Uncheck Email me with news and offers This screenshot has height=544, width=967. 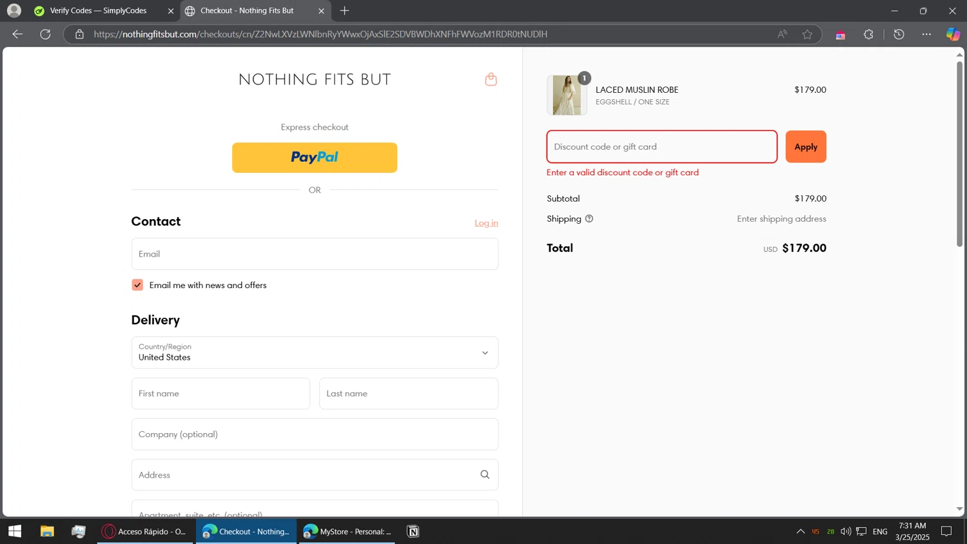coord(137,285)
